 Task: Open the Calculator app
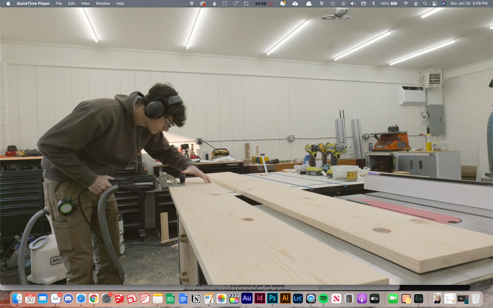pyautogui.click(x=349, y=298)
